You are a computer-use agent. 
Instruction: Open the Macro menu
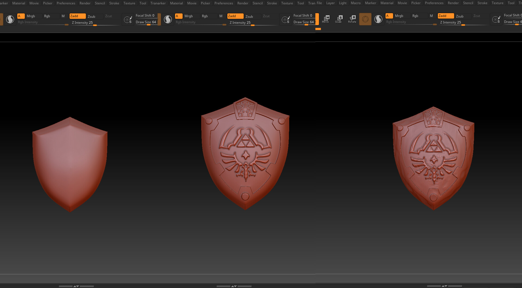[356, 3]
